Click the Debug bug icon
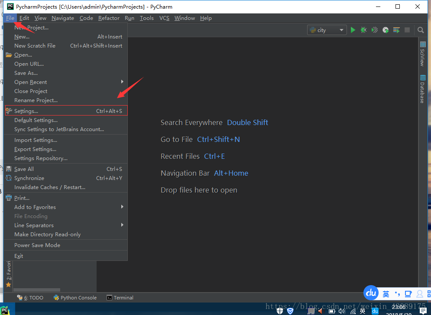The image size is (431, 315). click(364, 30)
